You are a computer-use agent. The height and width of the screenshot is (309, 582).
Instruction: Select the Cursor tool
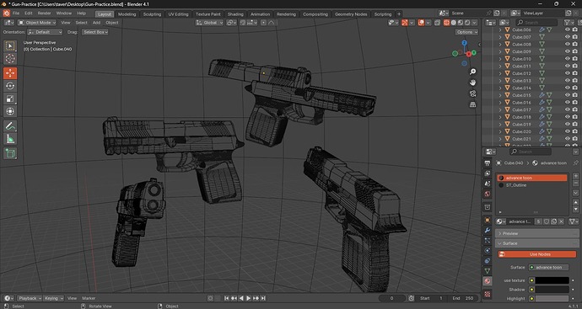(x=10, y=59)
